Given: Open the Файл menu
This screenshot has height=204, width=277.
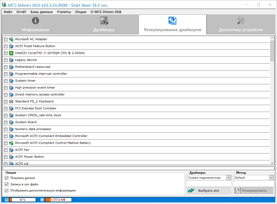Looking at the screenshot, I should click(x=8, y=12).
